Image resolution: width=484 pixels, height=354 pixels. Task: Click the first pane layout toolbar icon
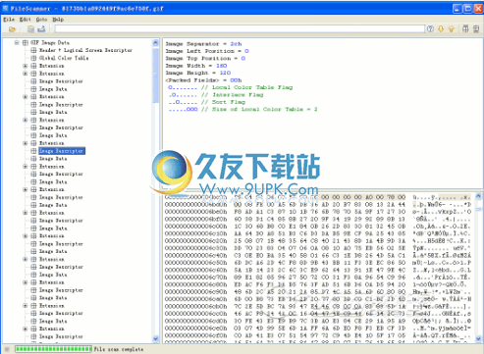coord(465,29)
